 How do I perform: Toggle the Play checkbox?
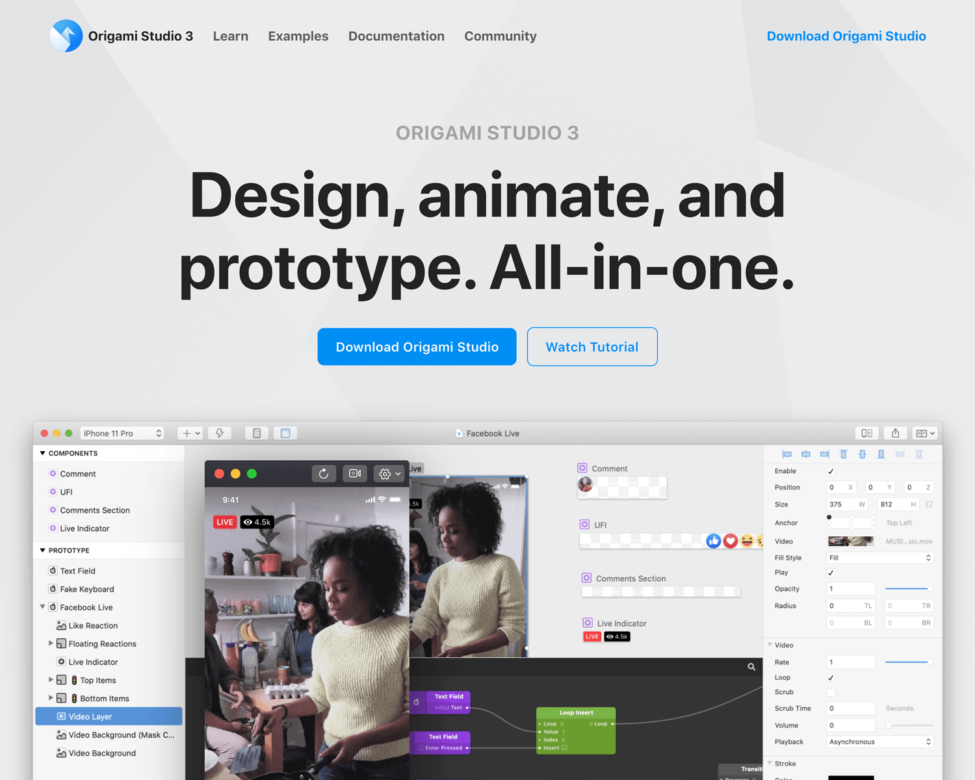click(x=831, y=573)
